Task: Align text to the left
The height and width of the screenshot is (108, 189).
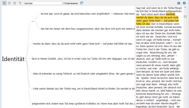Action: pyautogui.click(x=4, y=3)
